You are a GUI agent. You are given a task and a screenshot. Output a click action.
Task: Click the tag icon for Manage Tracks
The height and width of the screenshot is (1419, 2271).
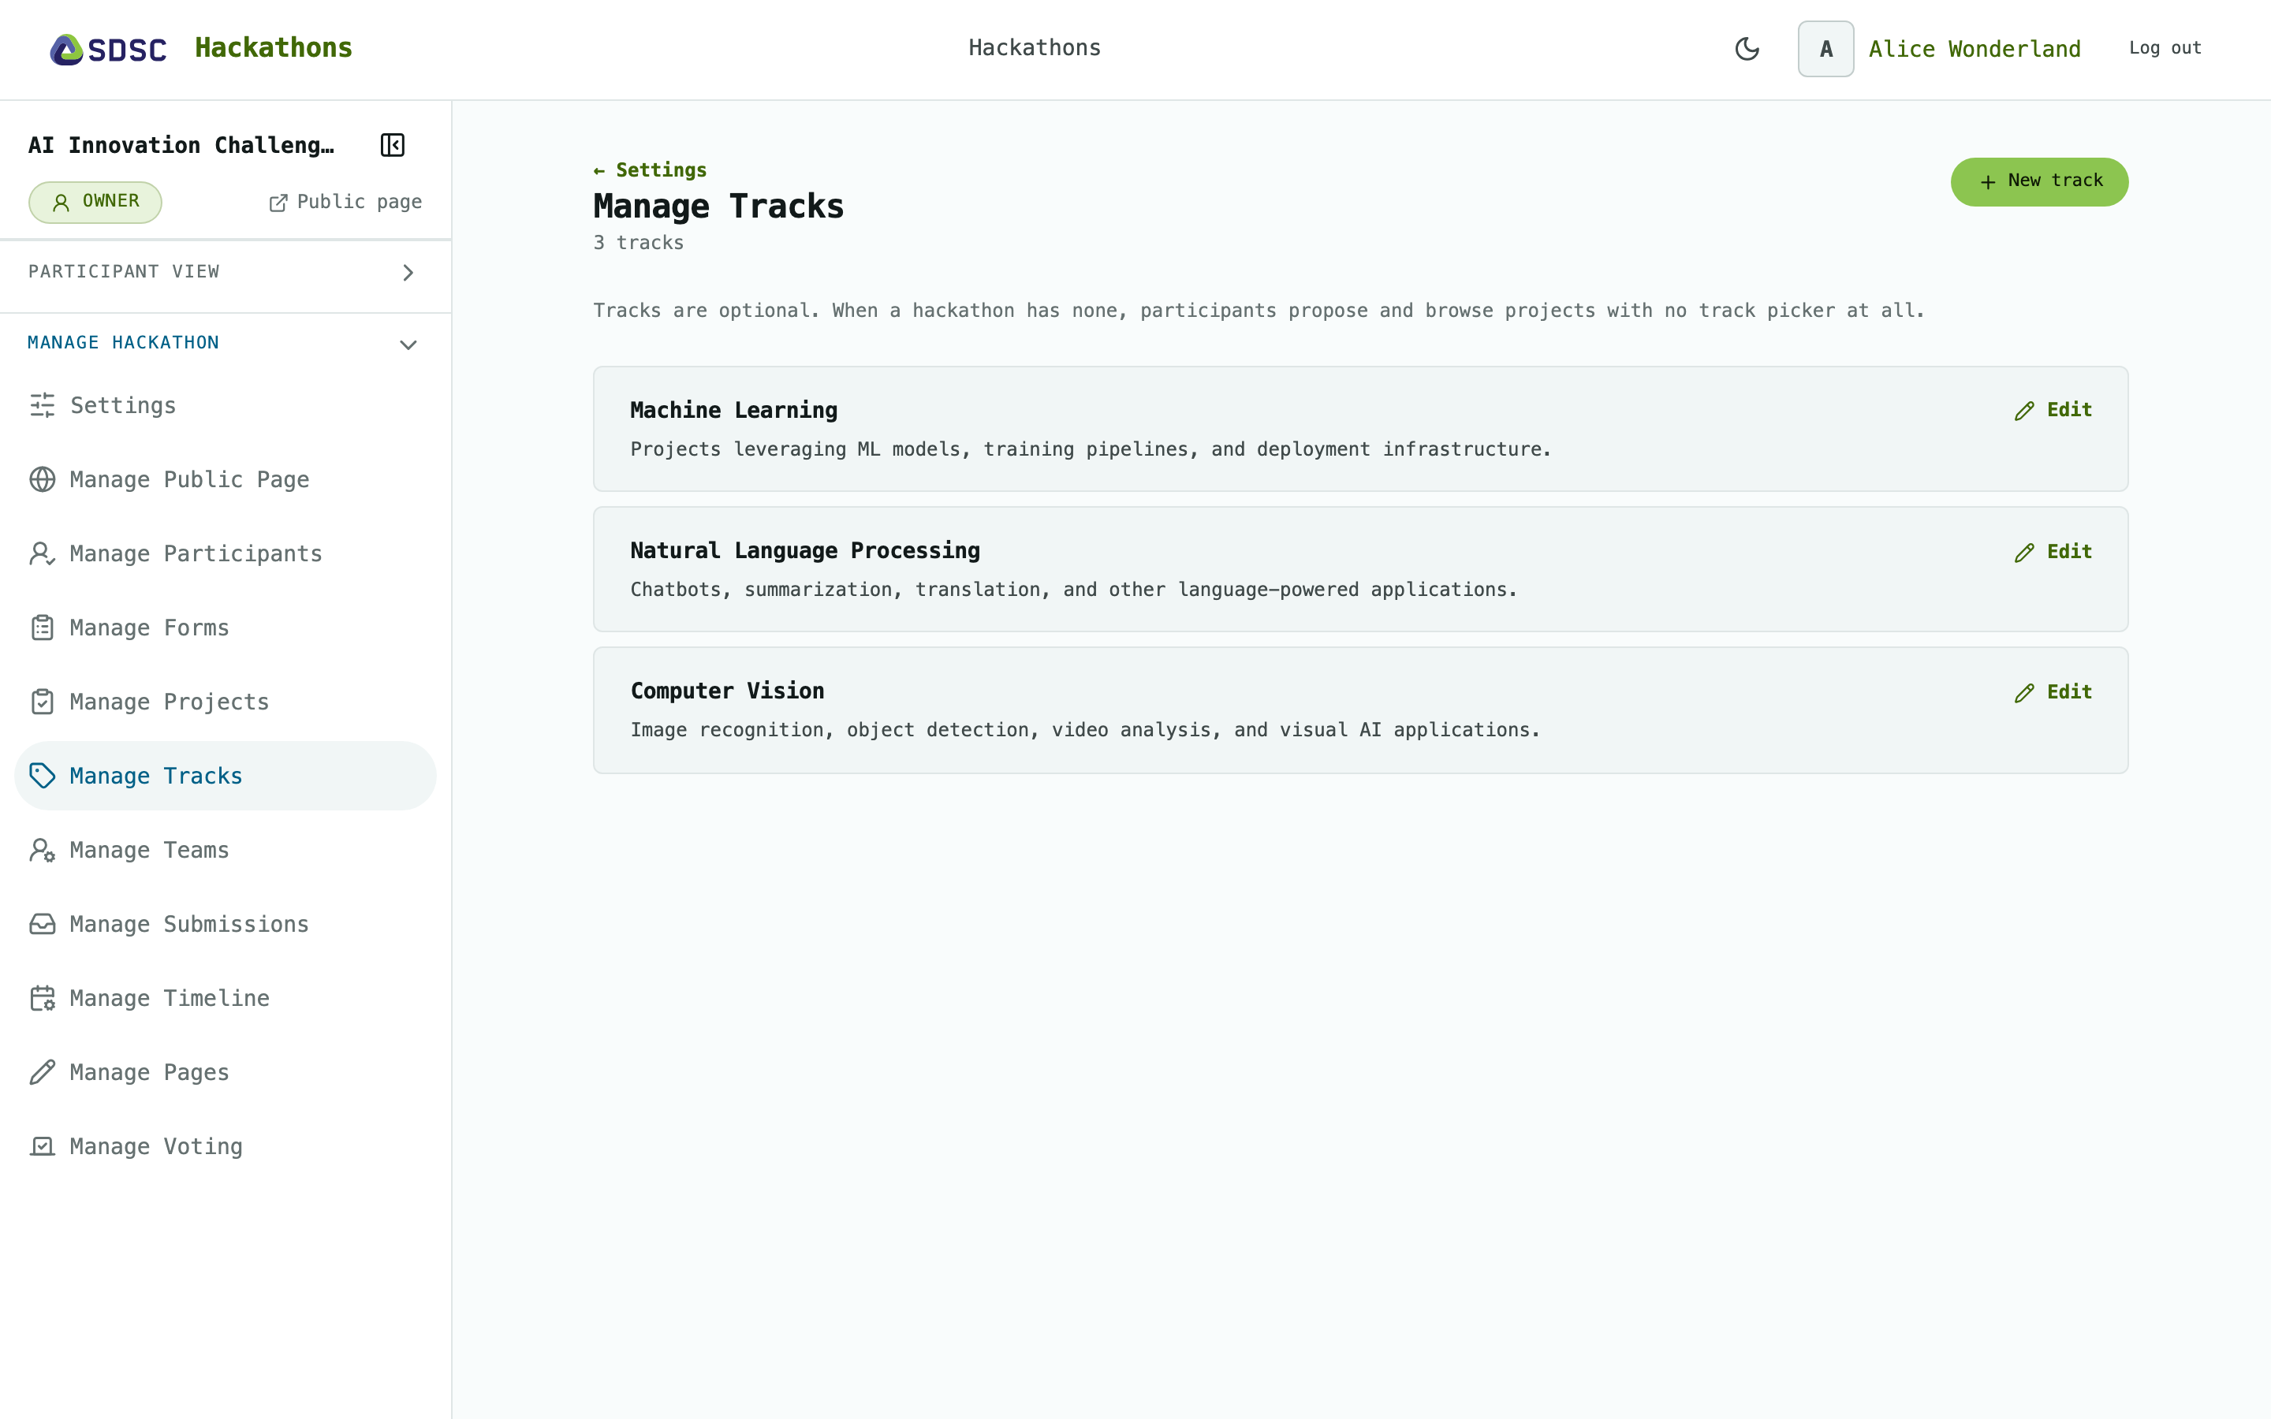tap(43, 777)
